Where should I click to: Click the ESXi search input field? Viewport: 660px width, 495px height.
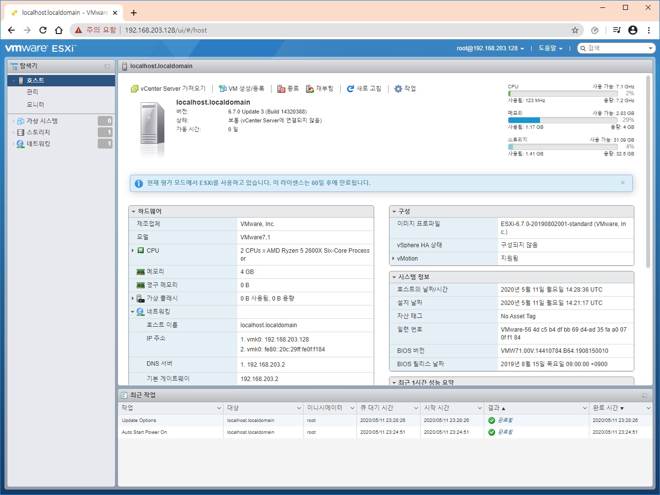point(617,48)
